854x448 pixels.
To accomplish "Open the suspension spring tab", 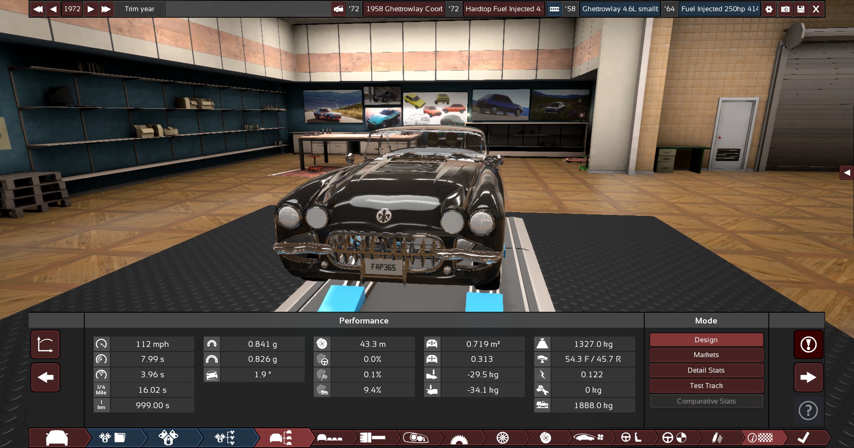I will pos(717,438).
